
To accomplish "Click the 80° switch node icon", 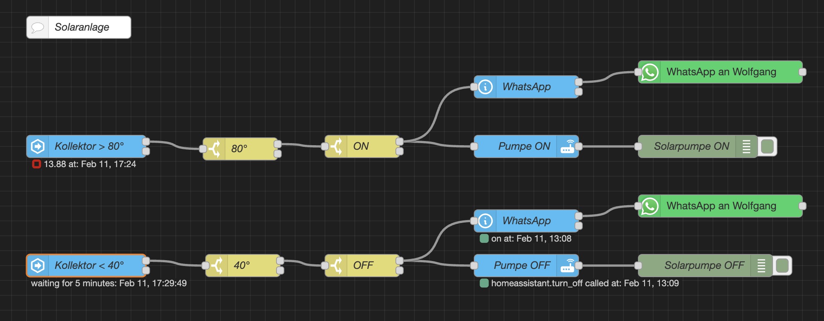I will pyautogui.click(x=214, y=149).
